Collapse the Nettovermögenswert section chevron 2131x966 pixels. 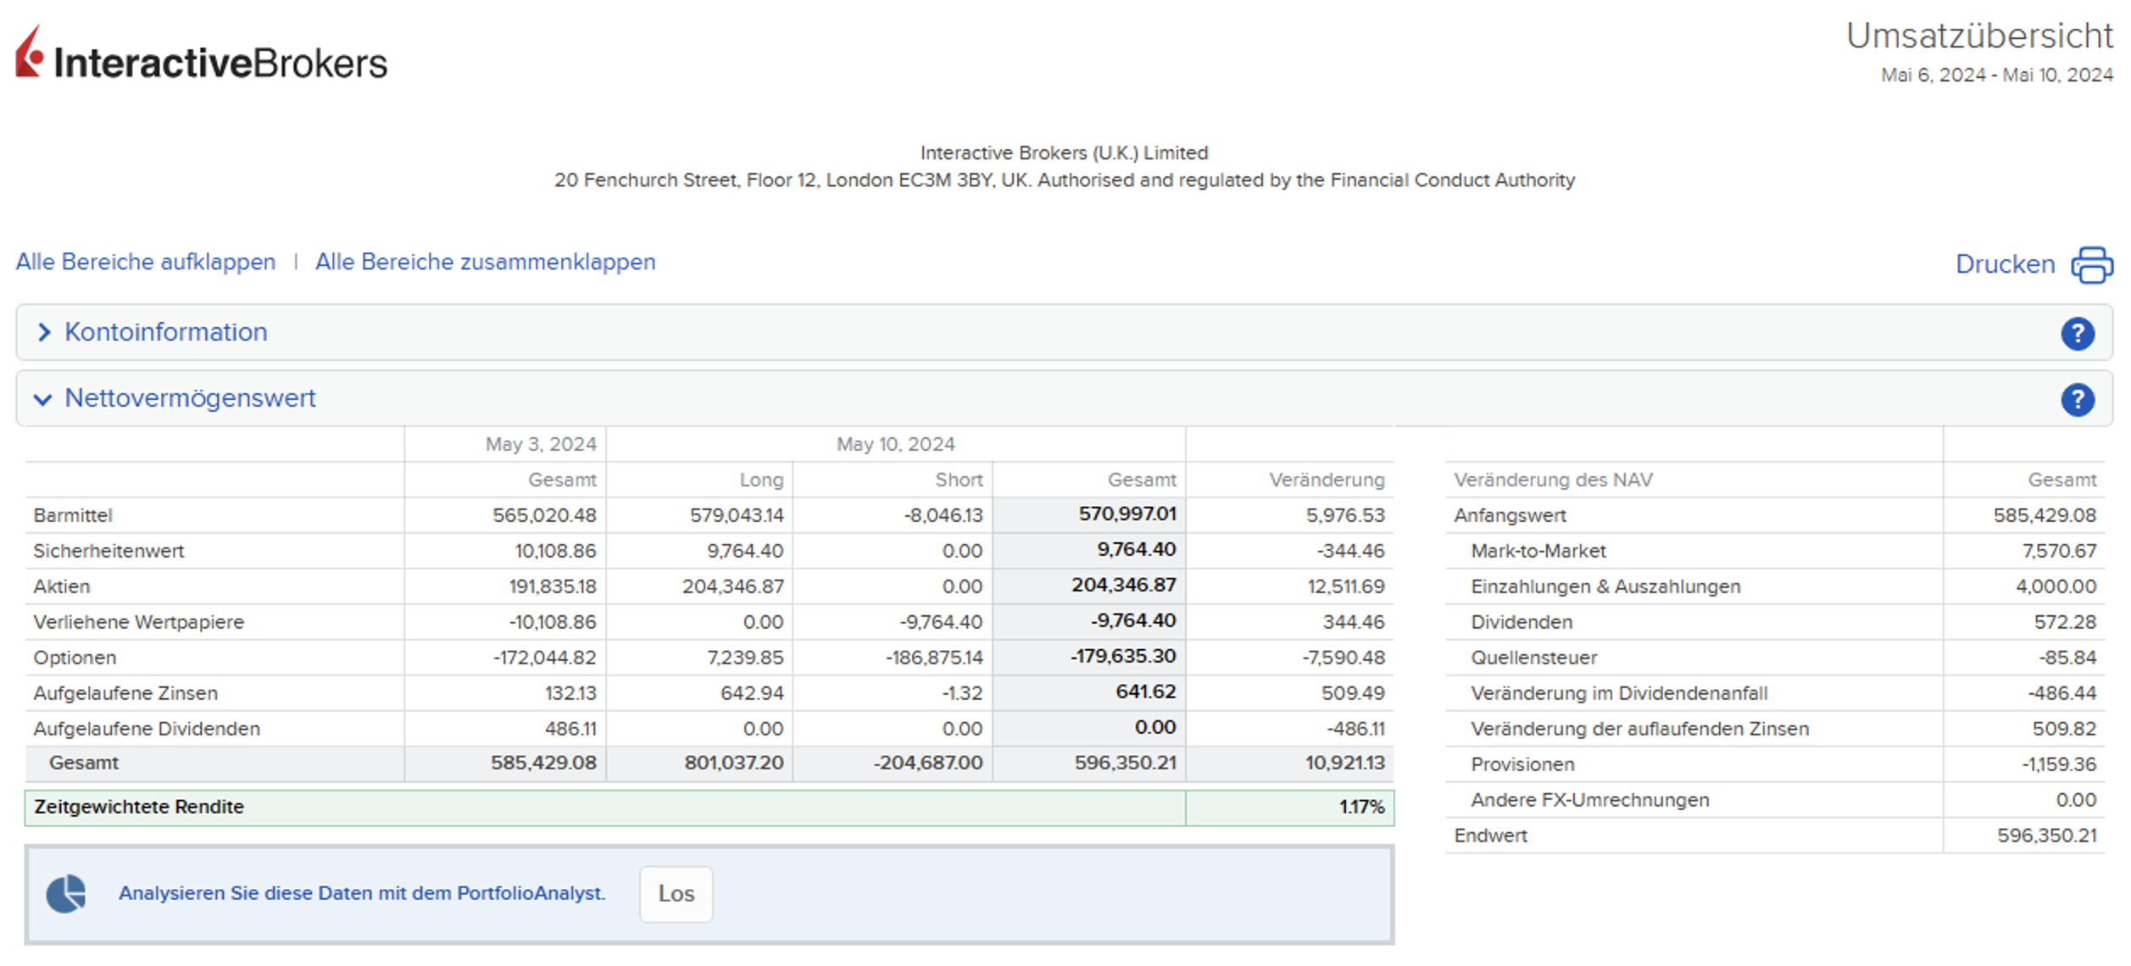(42, 399)
